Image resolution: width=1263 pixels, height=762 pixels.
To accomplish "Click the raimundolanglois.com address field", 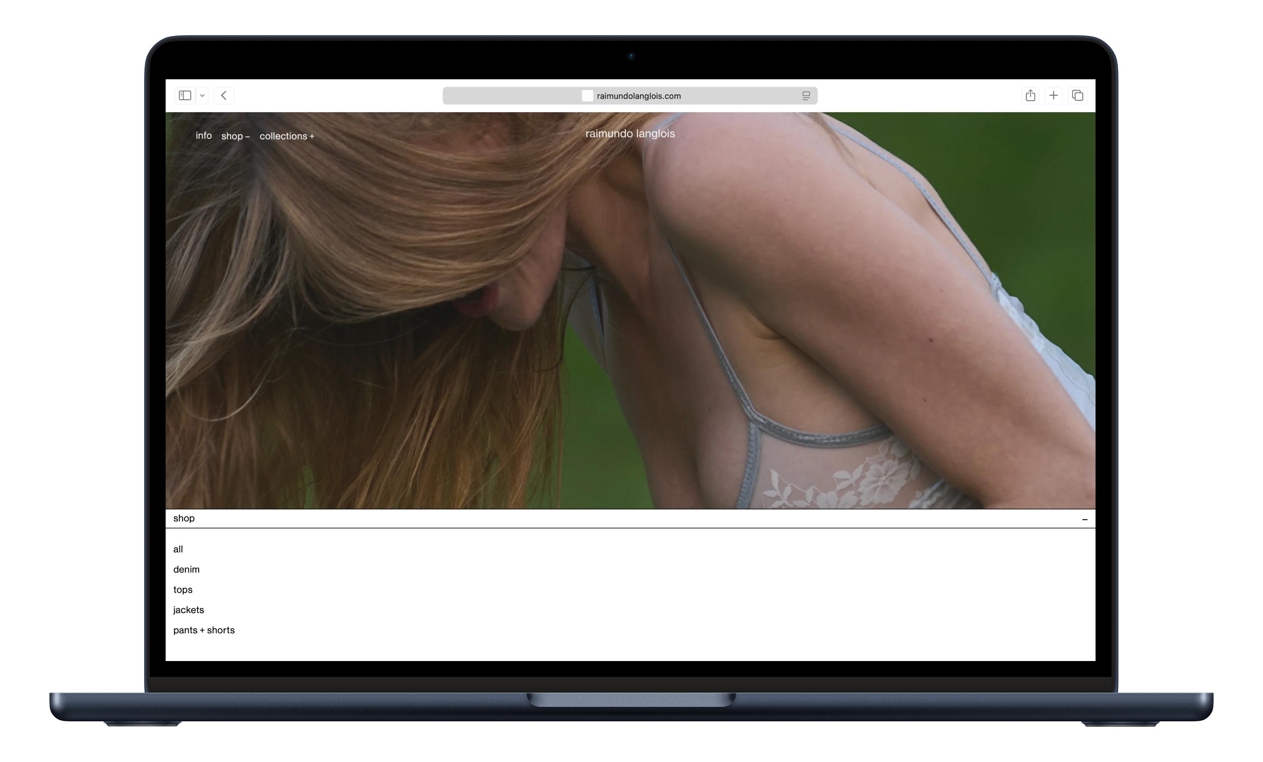I will [638, 96].
